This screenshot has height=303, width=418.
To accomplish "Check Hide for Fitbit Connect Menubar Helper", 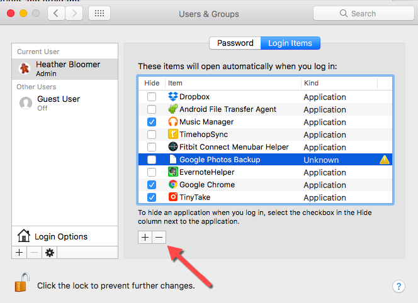I will coord(152,147).
